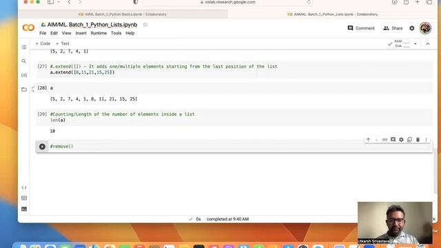441x248 pixels.
Task: Switch to Python Basics notebook tab
Action: (123, 14)
